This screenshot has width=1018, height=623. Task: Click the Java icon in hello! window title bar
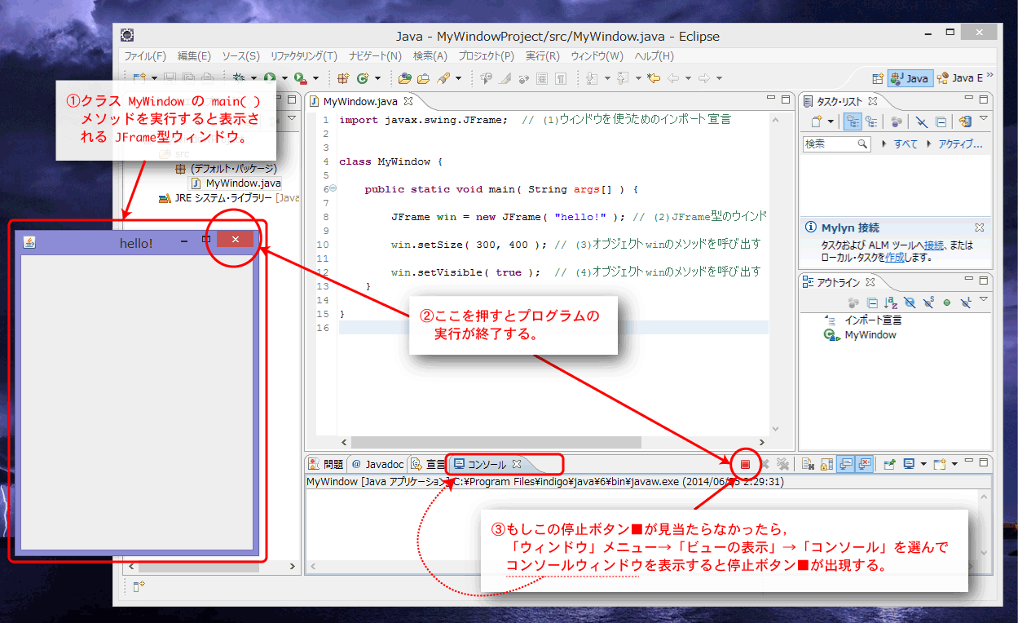29,242
